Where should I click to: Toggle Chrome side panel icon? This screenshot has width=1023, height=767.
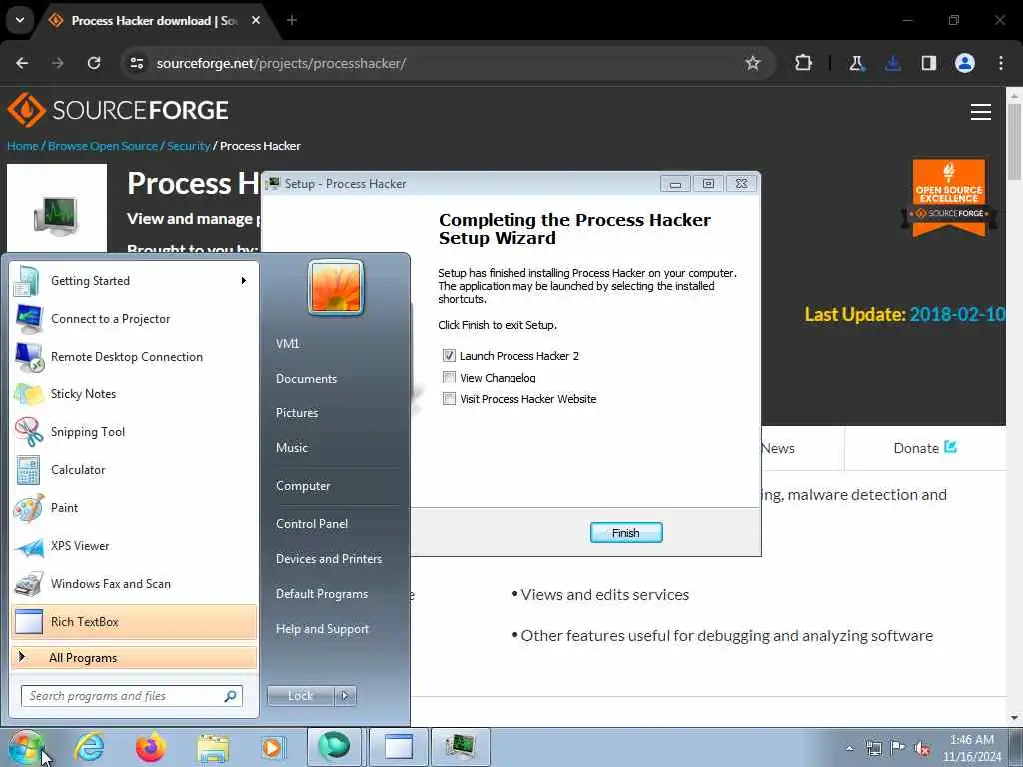click(928, 63)
